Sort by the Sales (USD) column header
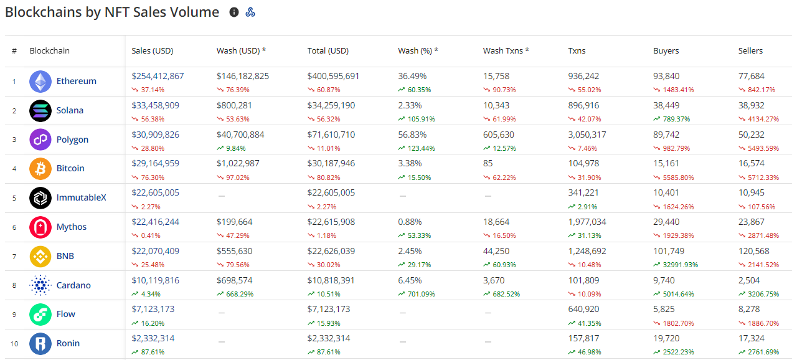Viewport: 792px width, 360px height. 153,50
